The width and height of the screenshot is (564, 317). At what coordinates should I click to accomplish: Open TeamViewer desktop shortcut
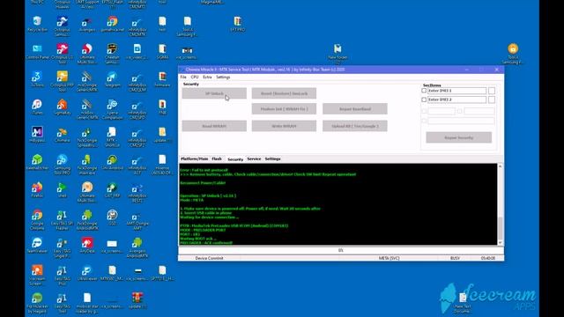coord(37,245)
